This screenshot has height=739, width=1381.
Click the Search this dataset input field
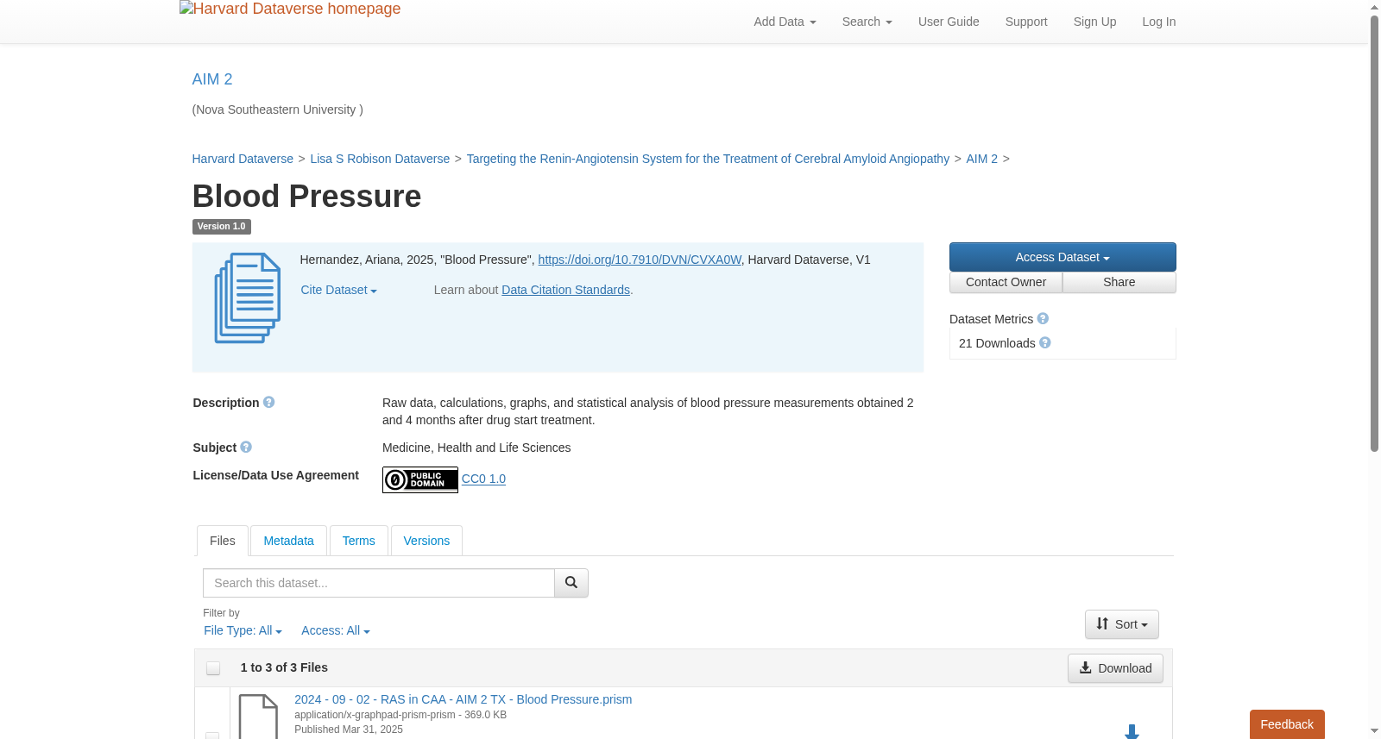(x=379, y=583)
